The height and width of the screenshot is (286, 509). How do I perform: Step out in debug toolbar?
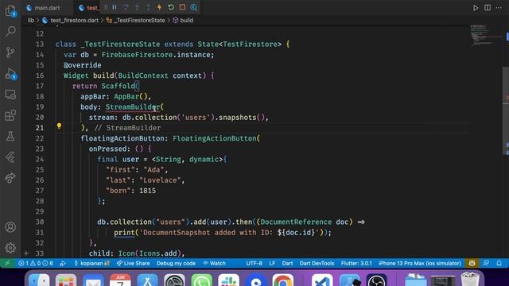[x=148, y=7]
